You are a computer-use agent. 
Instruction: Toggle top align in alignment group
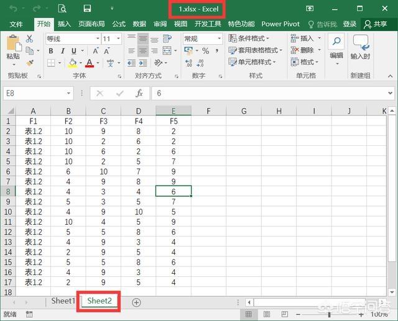coord(131,38)
